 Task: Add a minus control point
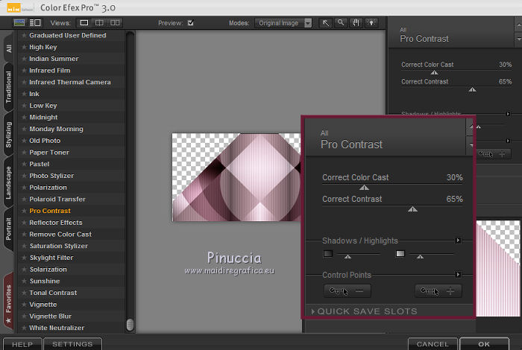[348, 291]
